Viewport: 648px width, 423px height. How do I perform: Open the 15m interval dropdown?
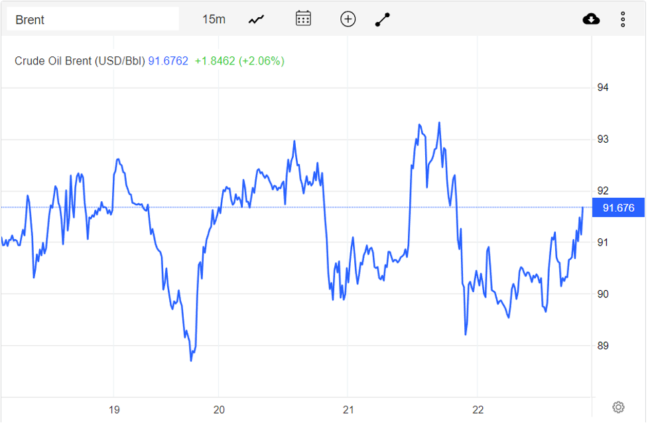pyautogui.click(x=214, y=19)
